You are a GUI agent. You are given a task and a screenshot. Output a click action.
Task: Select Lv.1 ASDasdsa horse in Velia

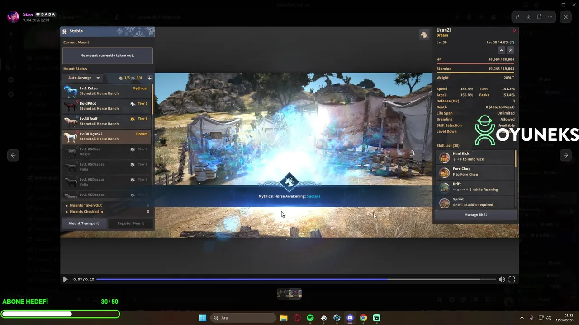point(107,167)
